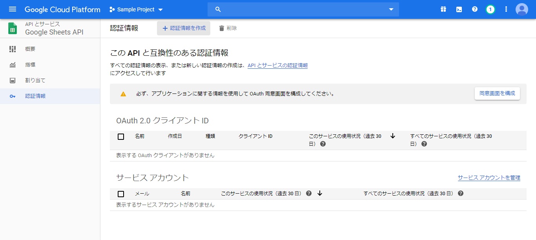Screen dimensions: 536x240
Task: Open the three-dot overflow menu icon
Action: tap(506, 9)
